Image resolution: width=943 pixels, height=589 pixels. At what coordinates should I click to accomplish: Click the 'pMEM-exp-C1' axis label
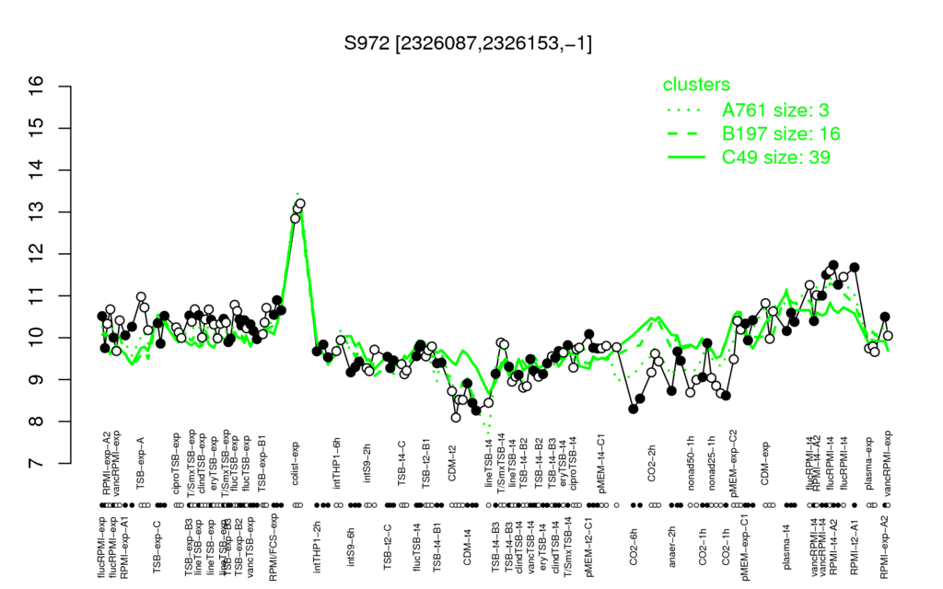pos(746,547)
